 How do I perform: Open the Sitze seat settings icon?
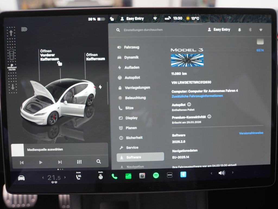pos(119,108)
